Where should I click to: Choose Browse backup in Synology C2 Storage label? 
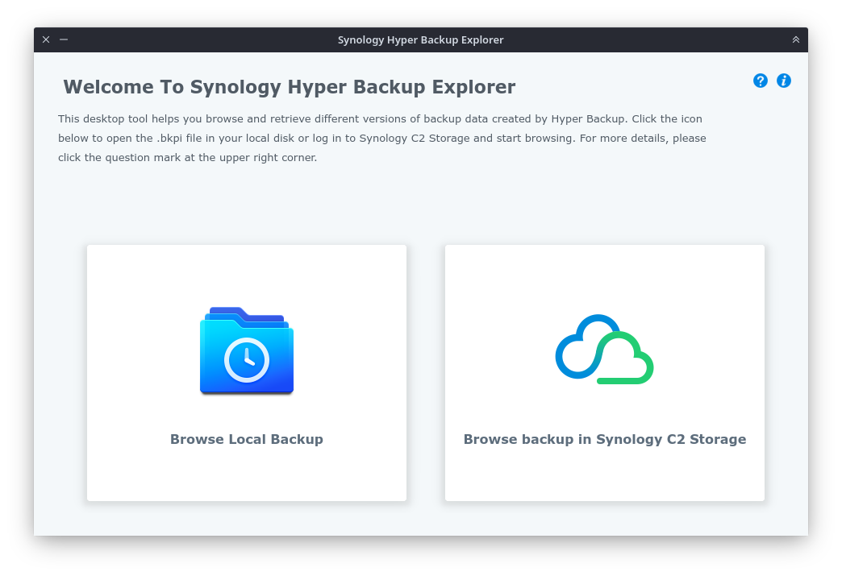pos(605,439)
